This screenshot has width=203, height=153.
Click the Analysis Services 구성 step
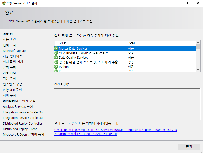pyautogui.click(x=18, y=107)
